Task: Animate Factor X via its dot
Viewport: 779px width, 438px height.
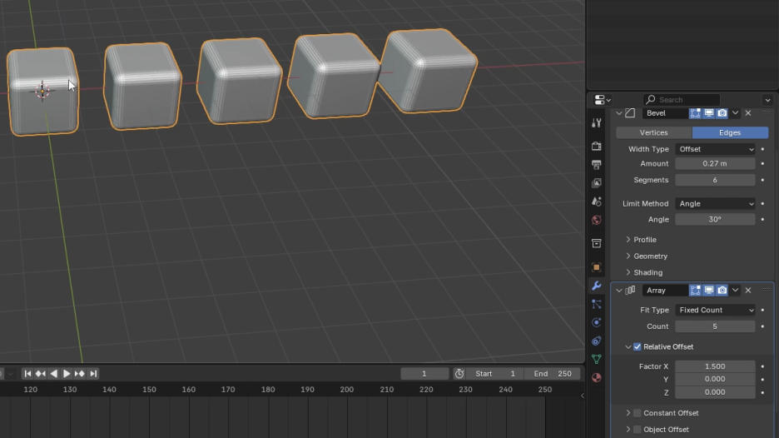Action: click(762, 366)
